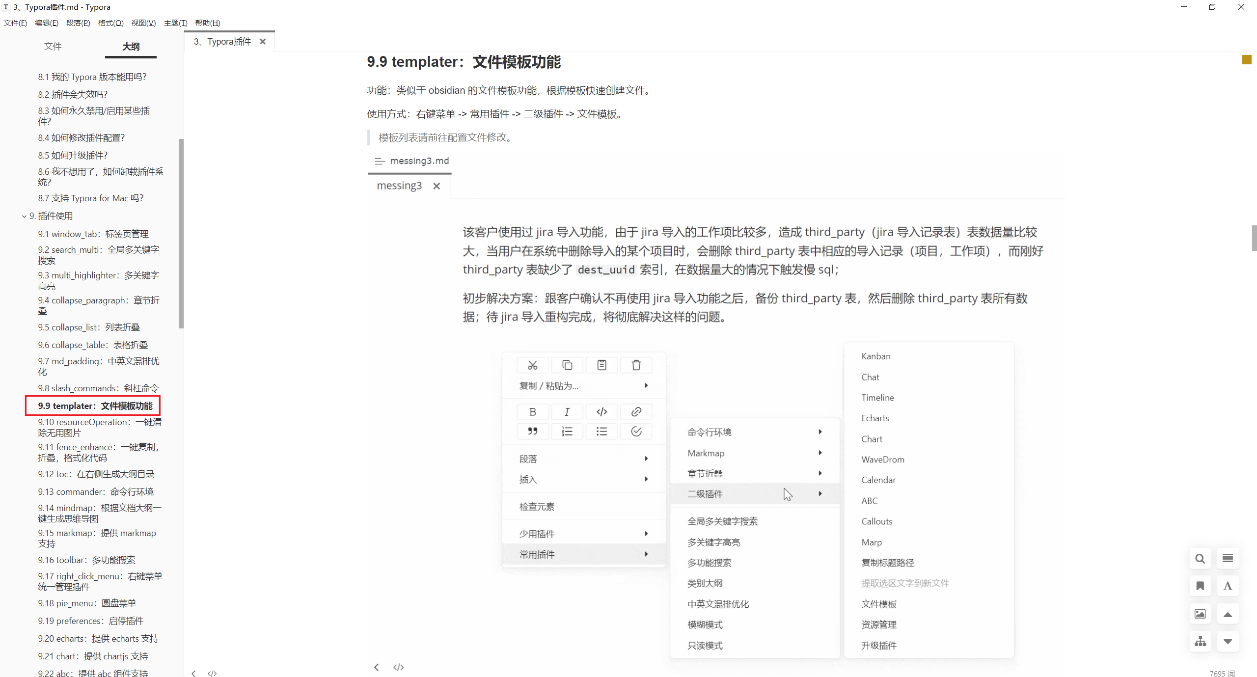This screenshot has width=1257, height=677.
Task: Jump to 9.19 preferences：启停插件
Action: click(x=91, y=621)
